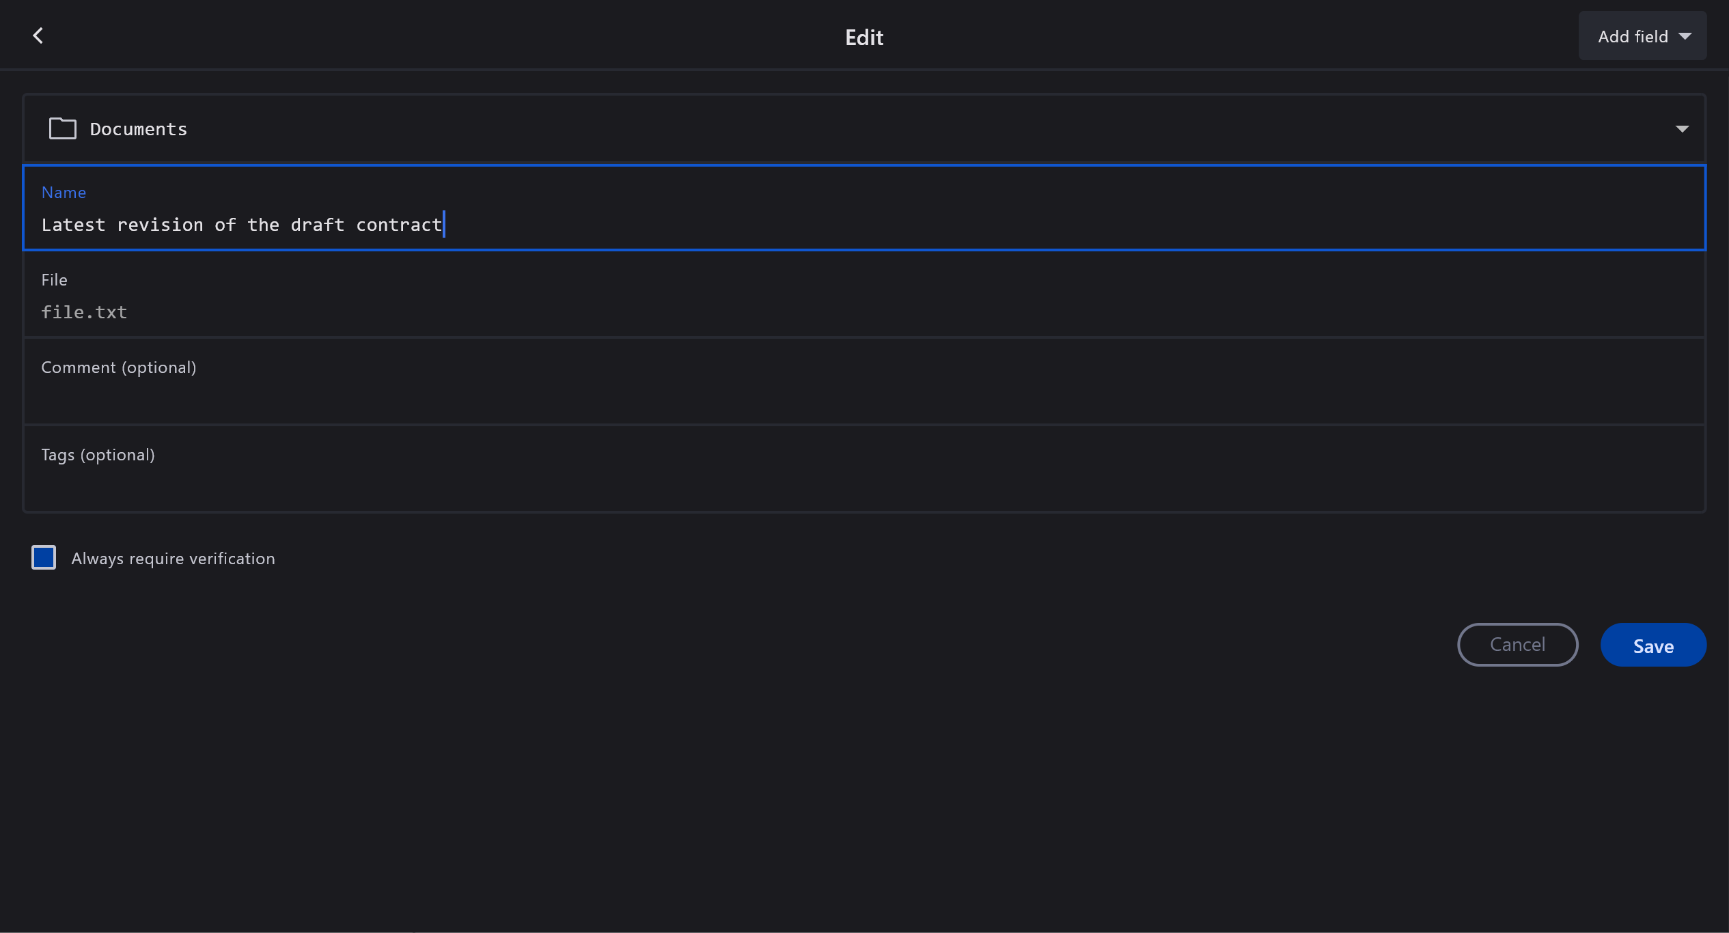
Task: Click the folder icon beside Documents
Action: tap(62, 128)
